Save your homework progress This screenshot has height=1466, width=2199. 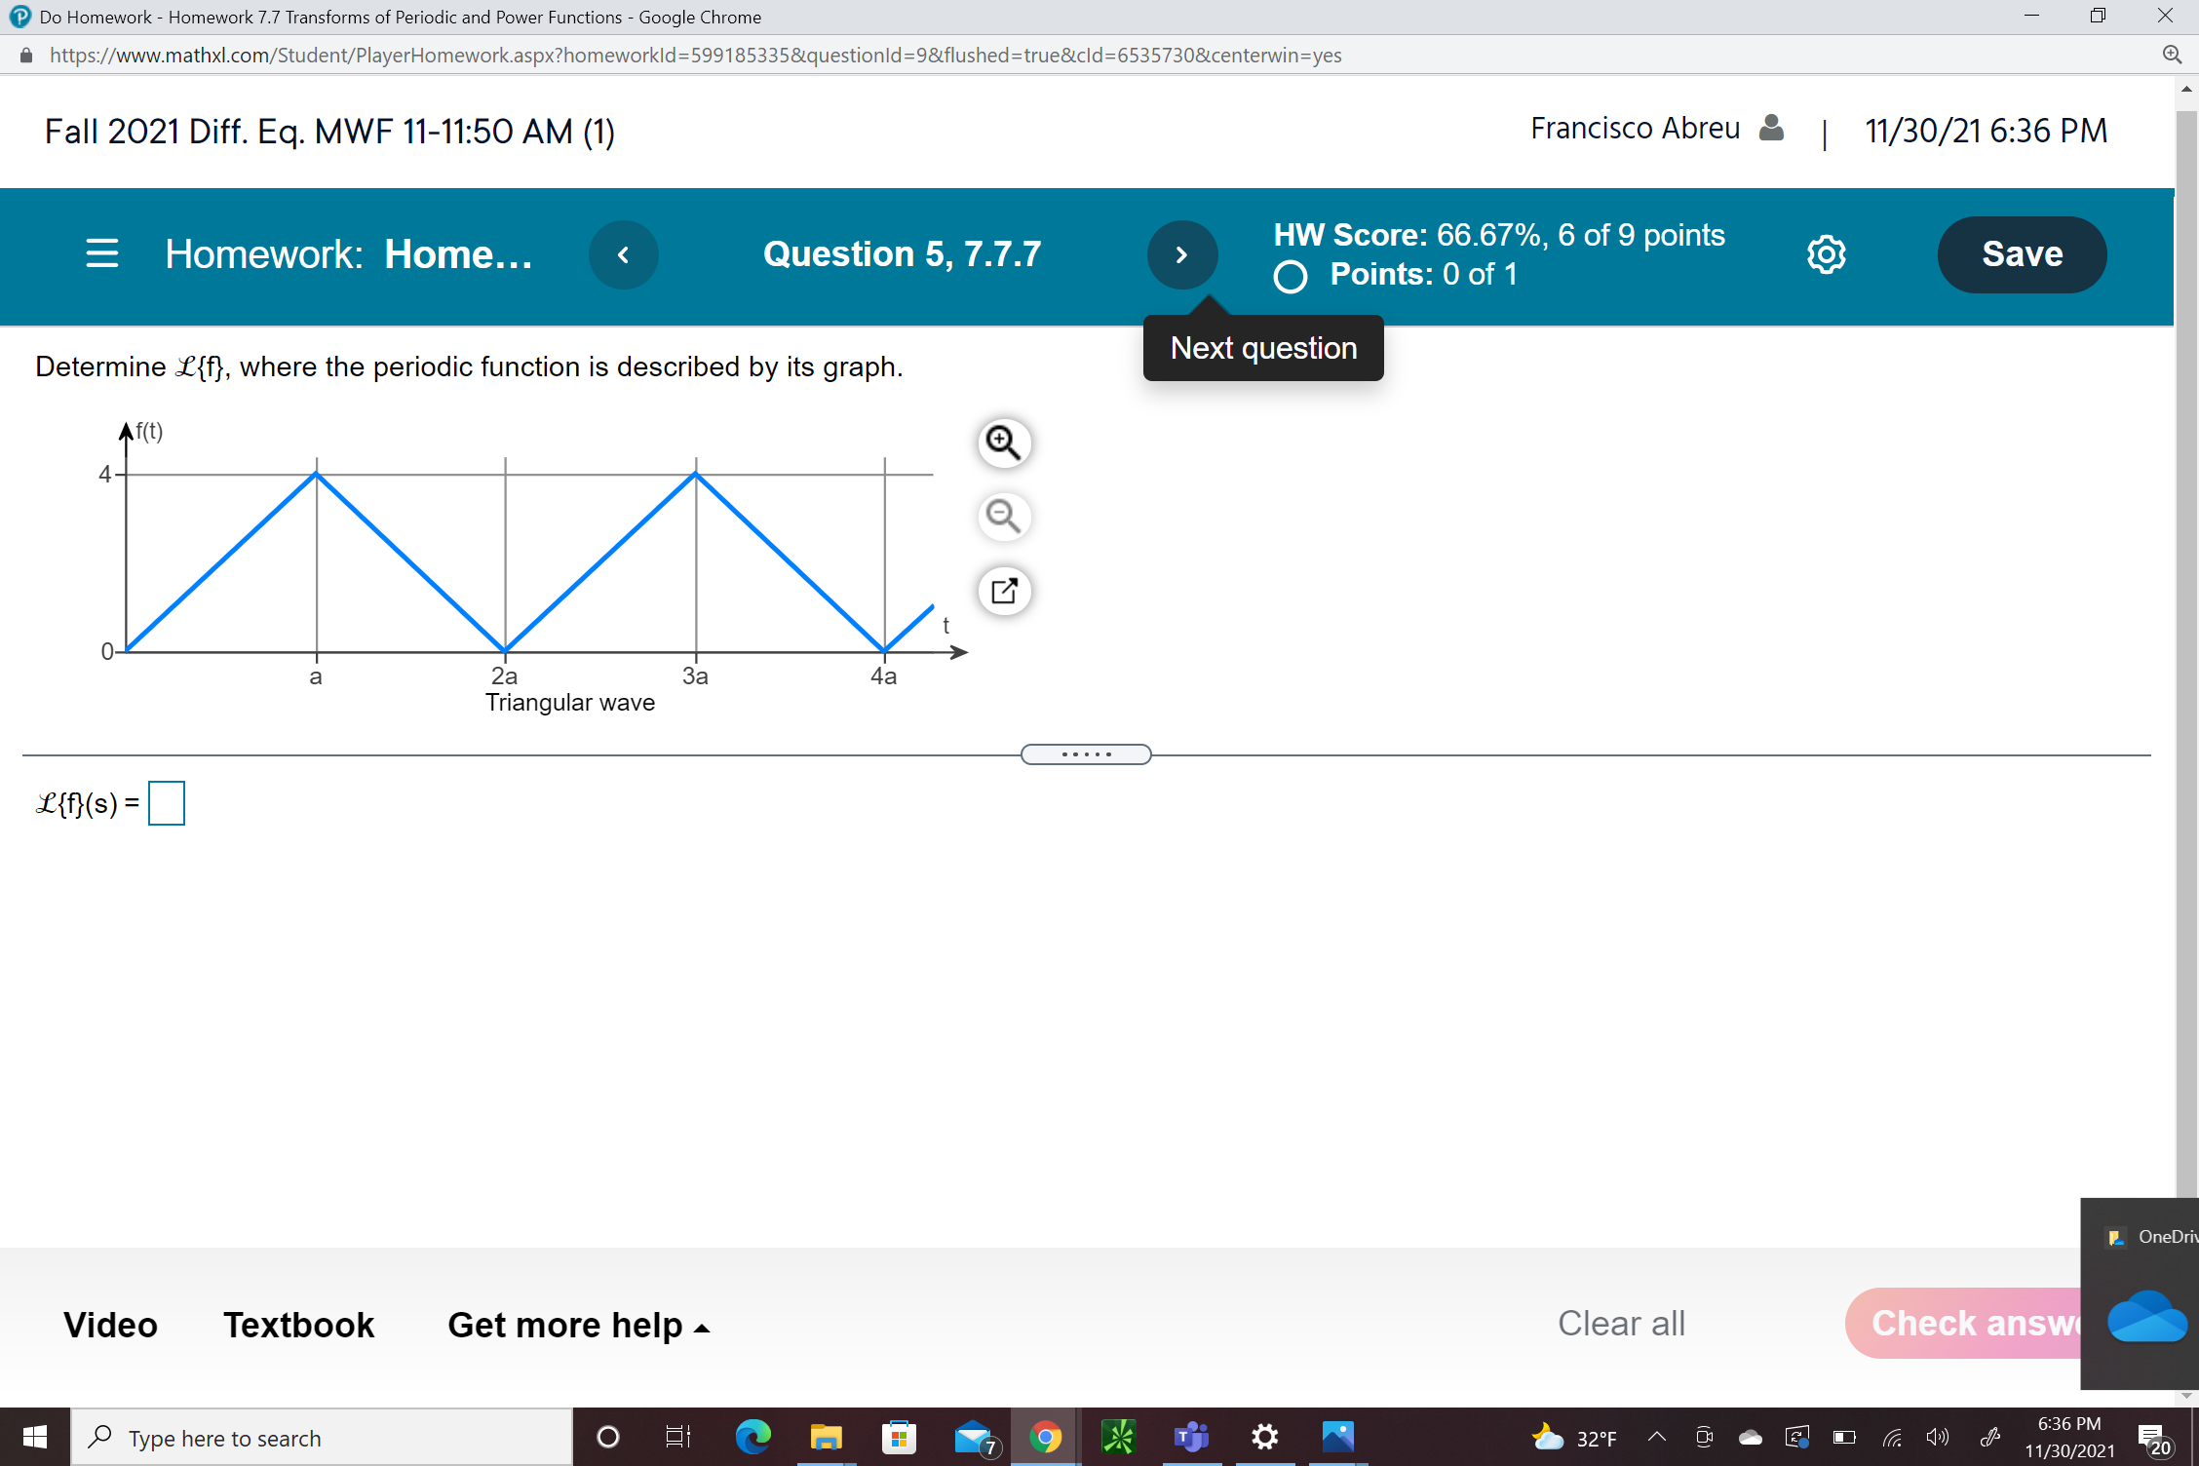tap(2021, 253)
